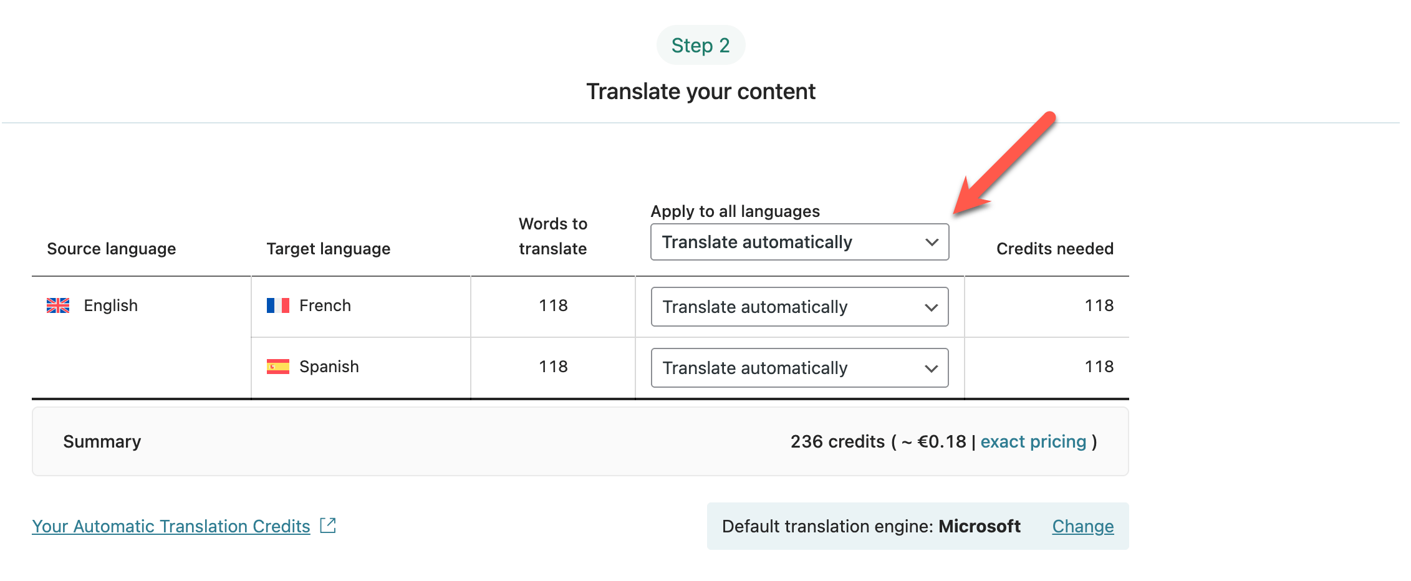Click the '236 credits' summary total

838,441
